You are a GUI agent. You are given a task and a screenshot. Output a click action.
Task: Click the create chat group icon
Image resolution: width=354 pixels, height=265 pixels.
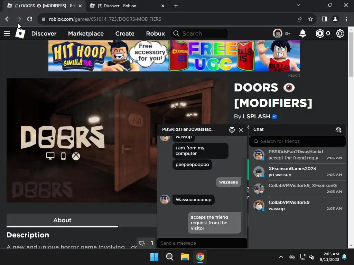click(x=338, y=130)
